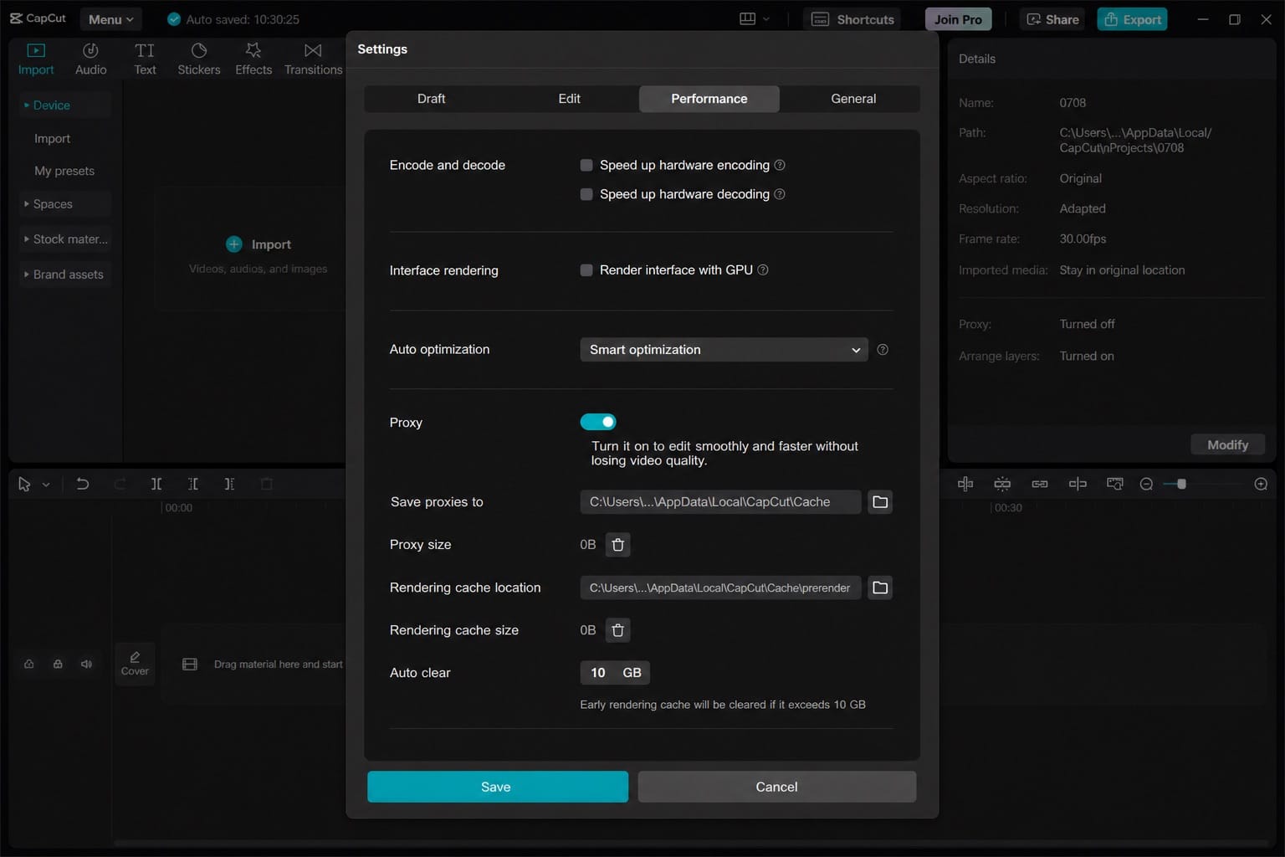
Task: Click the select cursor tool icon
Action: click(24, 484)
